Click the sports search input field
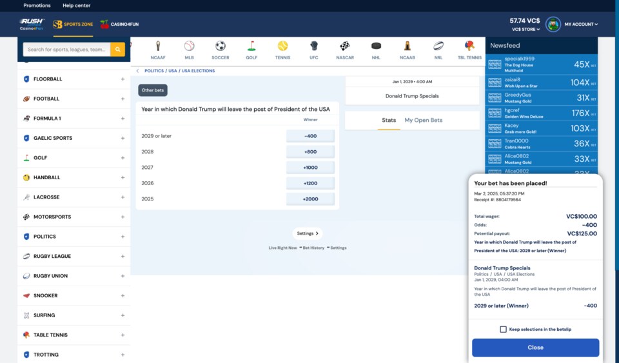The image size is (619, 363). [x=67, y=50]
